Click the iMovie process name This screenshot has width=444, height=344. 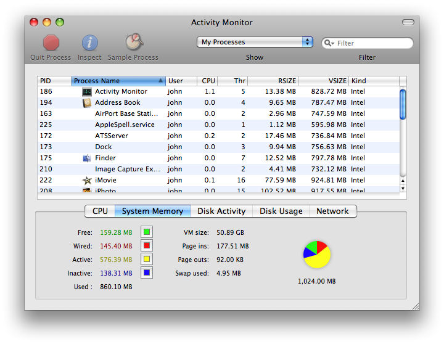click(105, 181)
